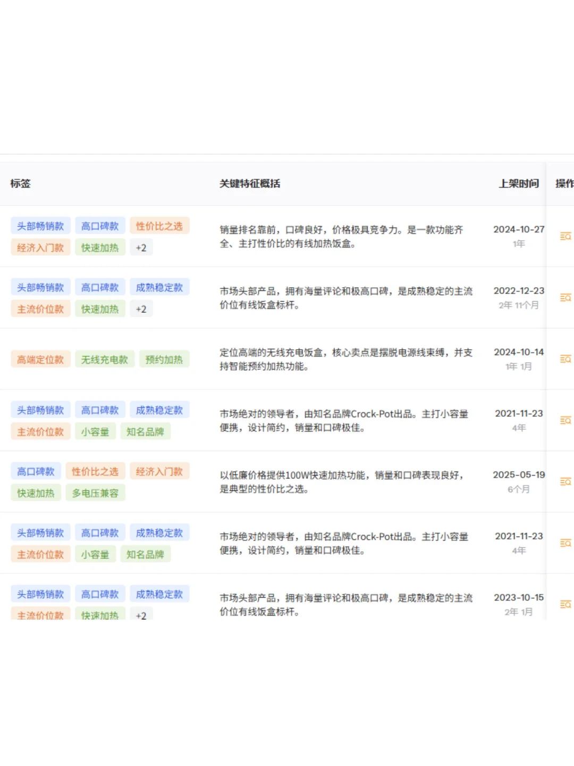The height and width of the screenshot is (766, 574).
Task: Click the 知名品牌 tag in the Crock-Pot row
Action: pos(146,431)
